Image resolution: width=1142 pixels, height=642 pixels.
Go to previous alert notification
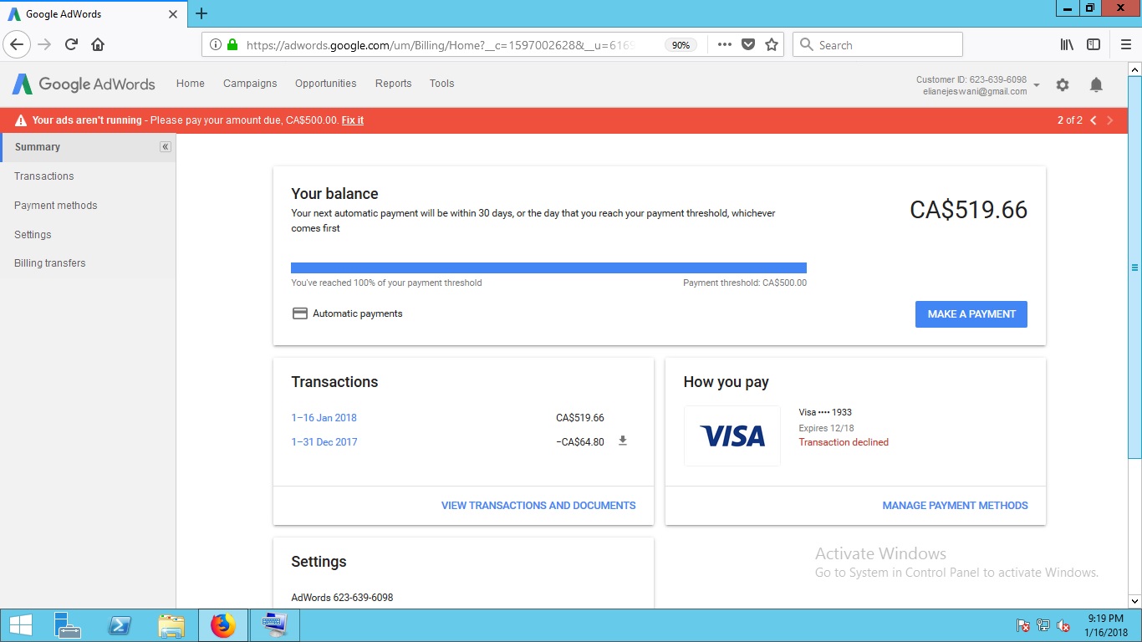coord(1094,120)
